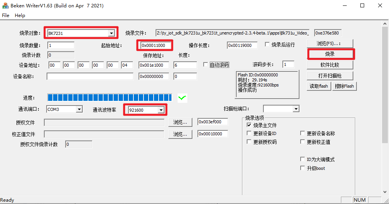Enable the 更新设备名称 checkbox

point(303,133)
